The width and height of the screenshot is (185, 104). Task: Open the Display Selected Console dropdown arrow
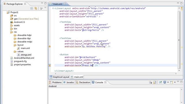point(168,82)
